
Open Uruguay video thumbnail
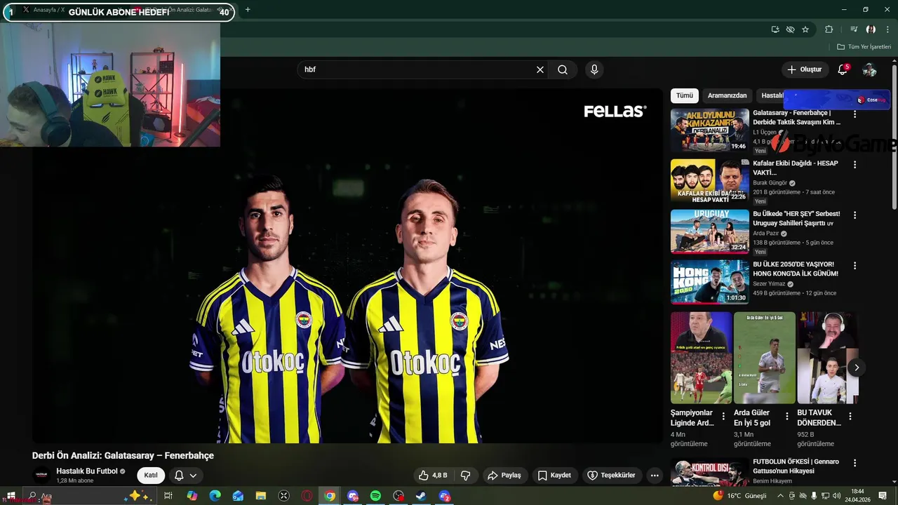(x=709, y=231)
